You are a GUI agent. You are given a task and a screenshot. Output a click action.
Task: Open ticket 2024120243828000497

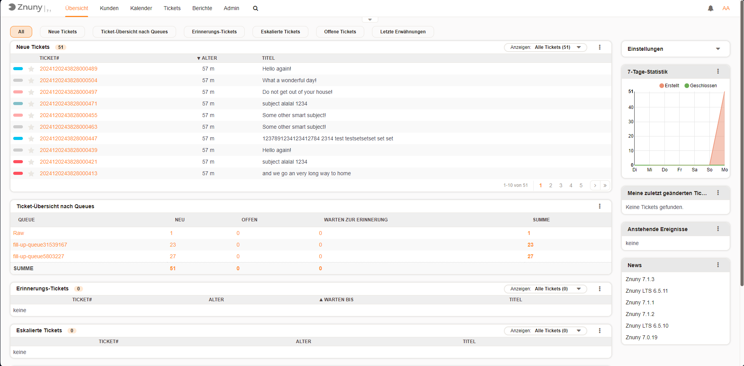(x=69, y=92)
